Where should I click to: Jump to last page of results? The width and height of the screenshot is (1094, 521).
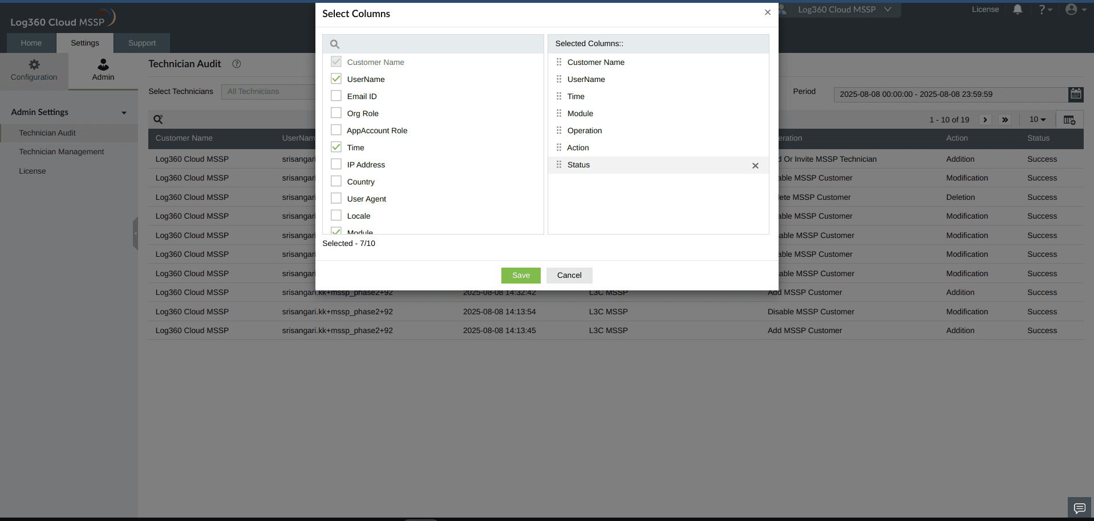pyautogui.click(x=1005, y=120)
